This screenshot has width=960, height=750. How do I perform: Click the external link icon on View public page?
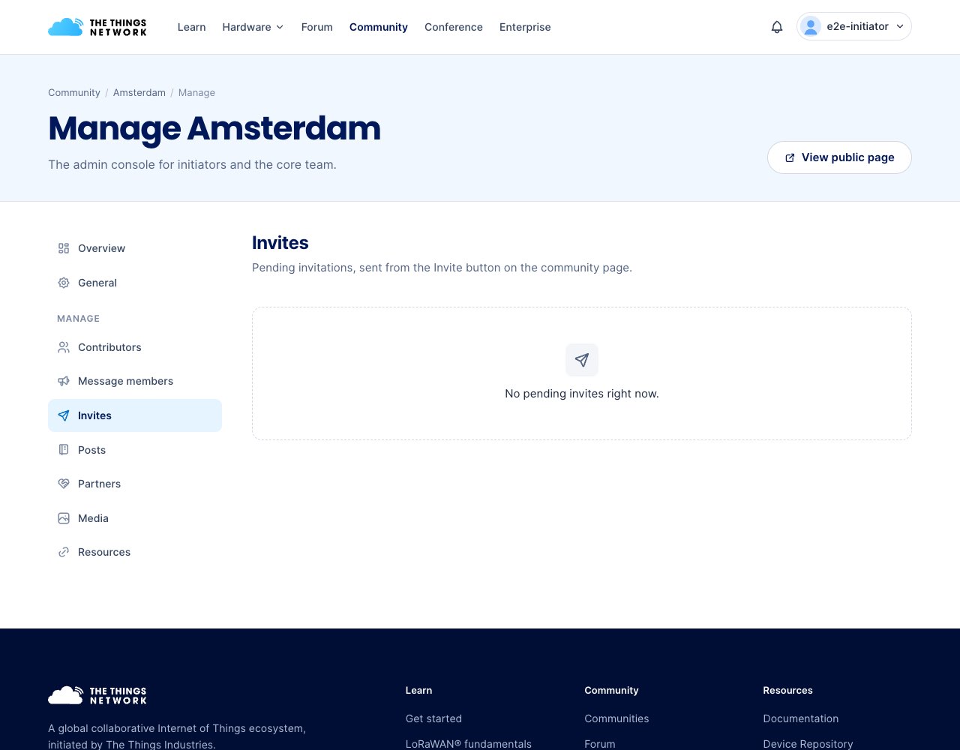pyautogui.click(x=790, y=157)
